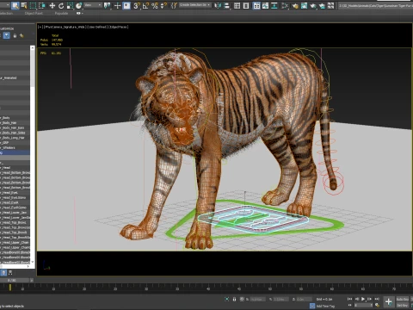The image size is (413, 310).
Task: Select the Select Object tool
Action: click(15, 5)
